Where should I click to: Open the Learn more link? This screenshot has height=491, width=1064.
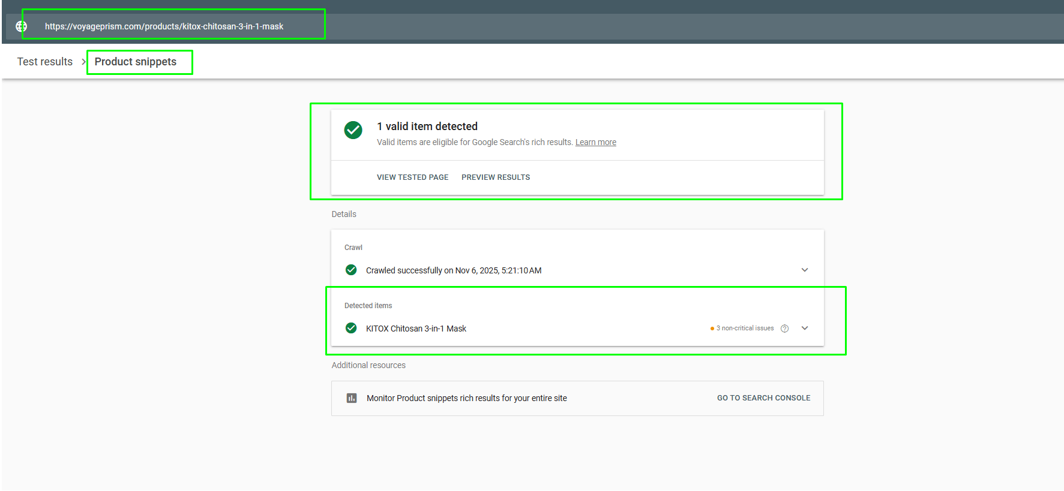pyautogui.click(x=596, y=142)
